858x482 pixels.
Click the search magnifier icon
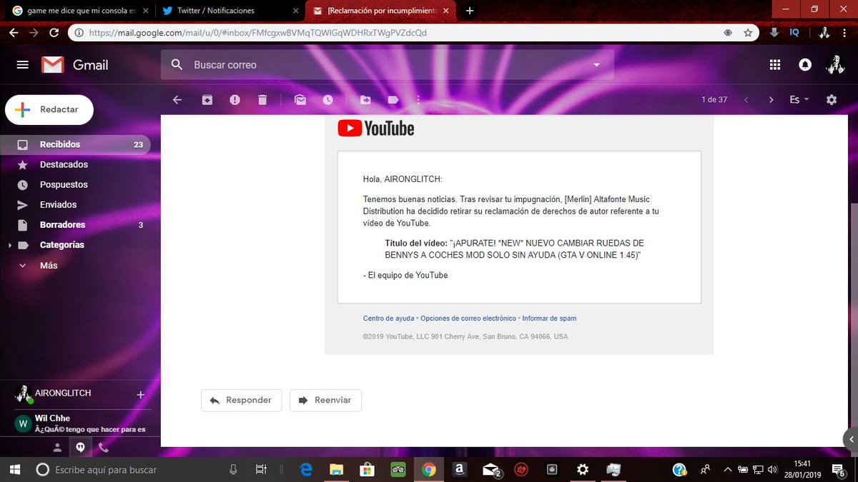click(177, 65)
